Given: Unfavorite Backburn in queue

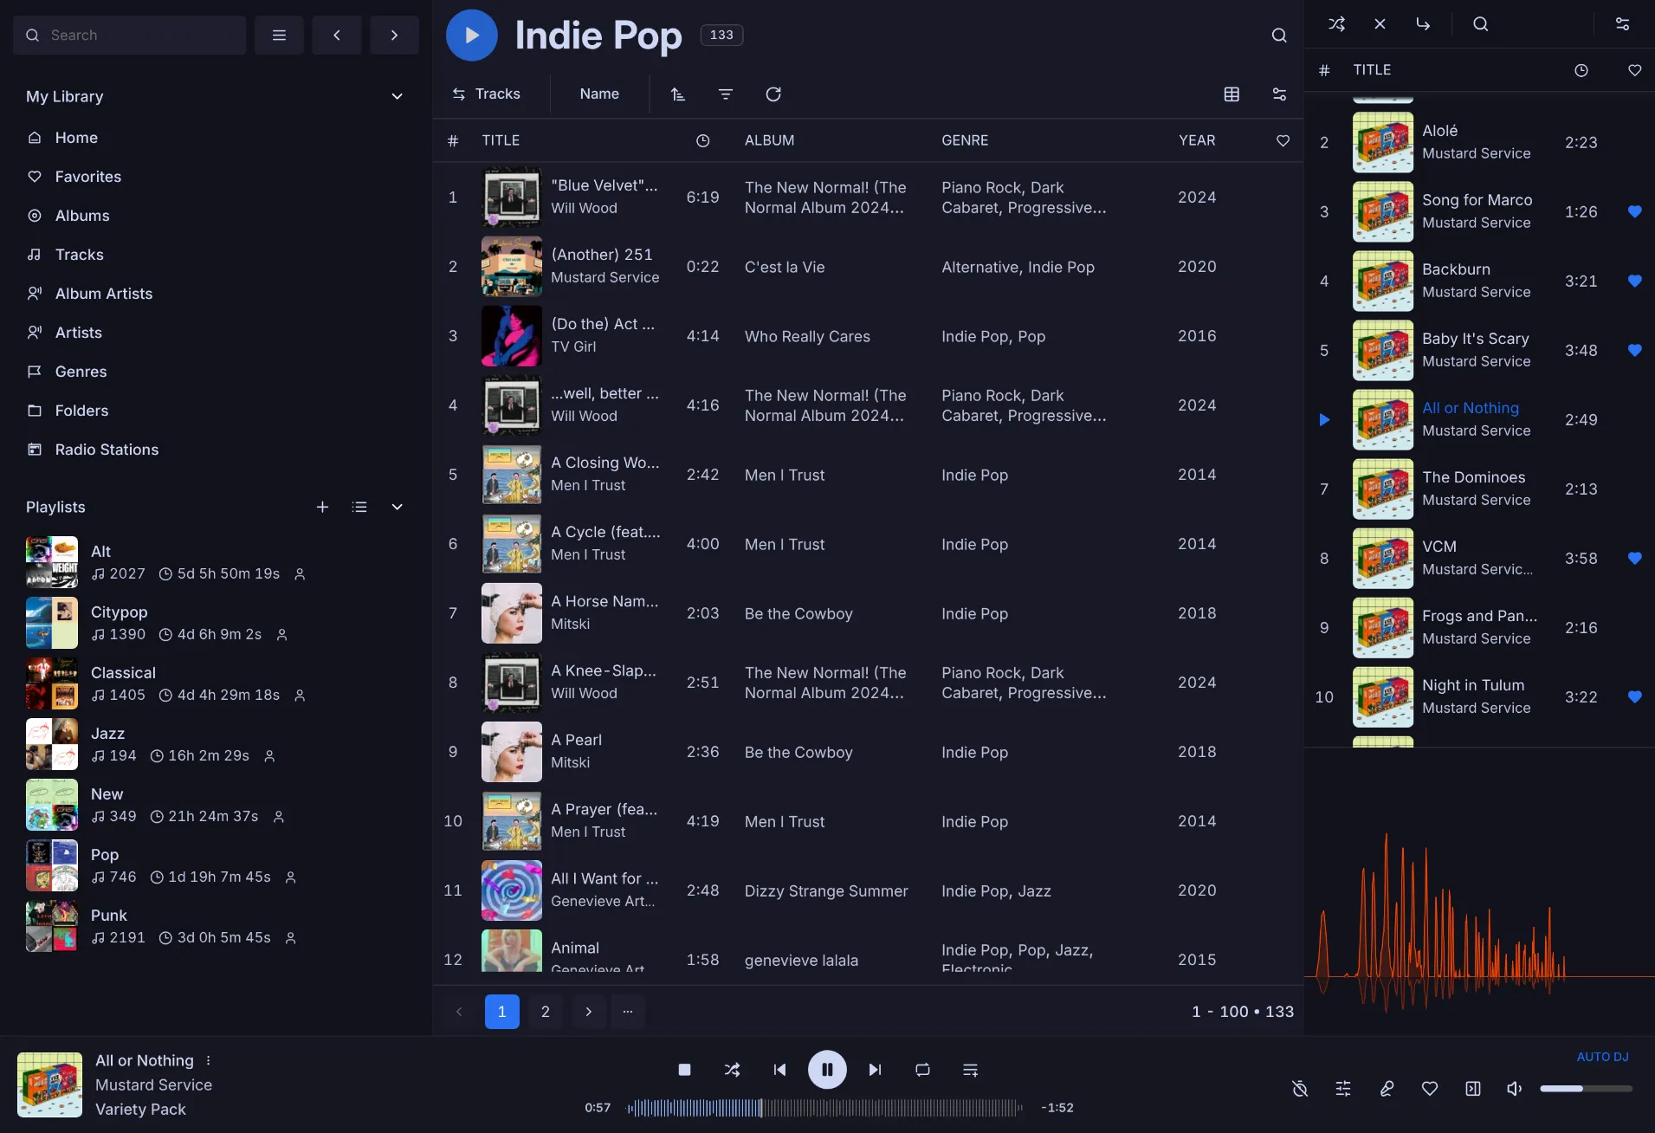Looking at the screenshot, I should click(x=1634, y=281).
